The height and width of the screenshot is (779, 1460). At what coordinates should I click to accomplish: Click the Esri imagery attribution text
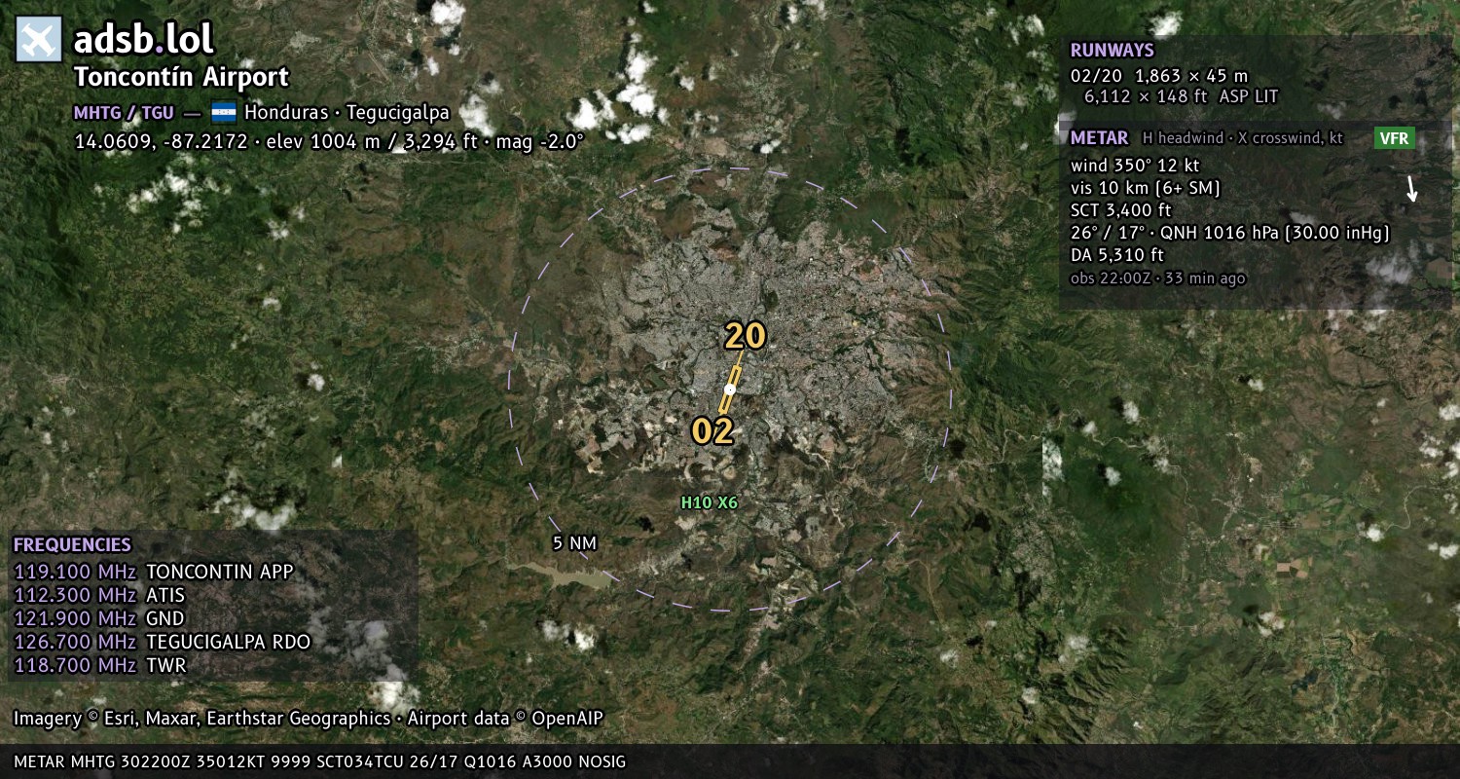point(309,719)
